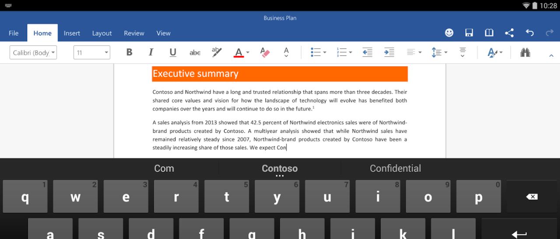Tap the backspace key

[532, 197]
